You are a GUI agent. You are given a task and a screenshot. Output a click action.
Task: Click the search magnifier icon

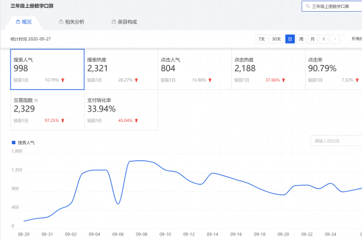(x=308, y=7)
